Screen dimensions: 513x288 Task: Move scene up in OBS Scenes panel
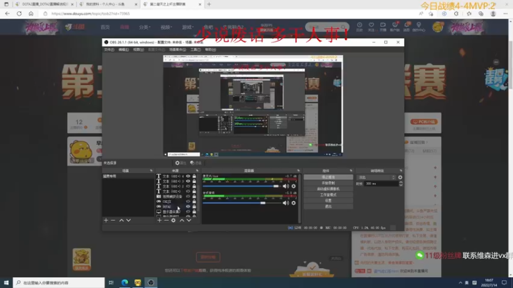[x=121, y=220]
